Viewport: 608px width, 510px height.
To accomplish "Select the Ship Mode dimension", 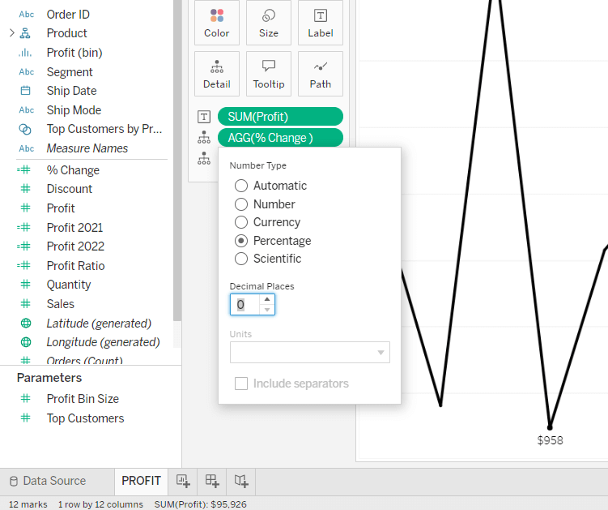I will [x=74, y=110].
